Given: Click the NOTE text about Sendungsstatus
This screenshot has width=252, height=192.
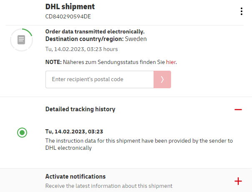Looking at the screenshot, I should pyautogui.click(x=111, y=62).
